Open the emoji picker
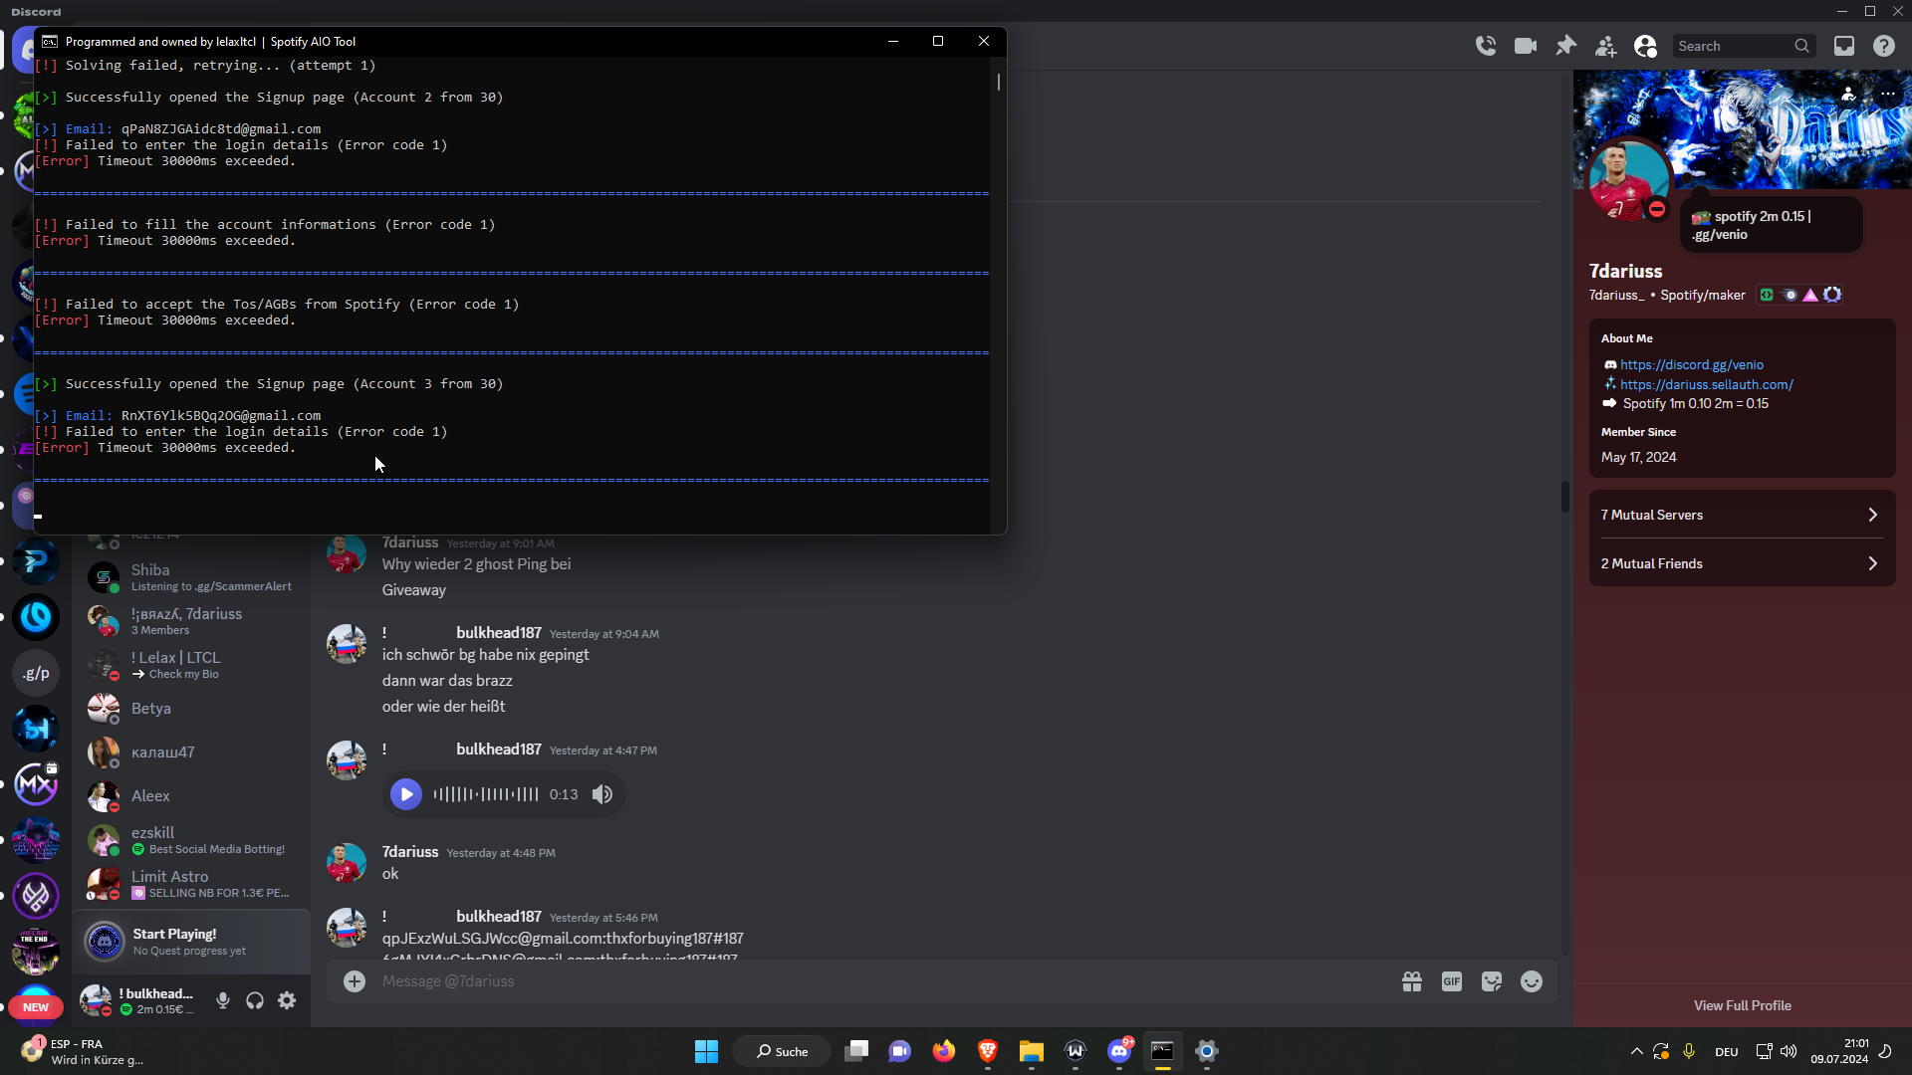 click(1532, 982)
